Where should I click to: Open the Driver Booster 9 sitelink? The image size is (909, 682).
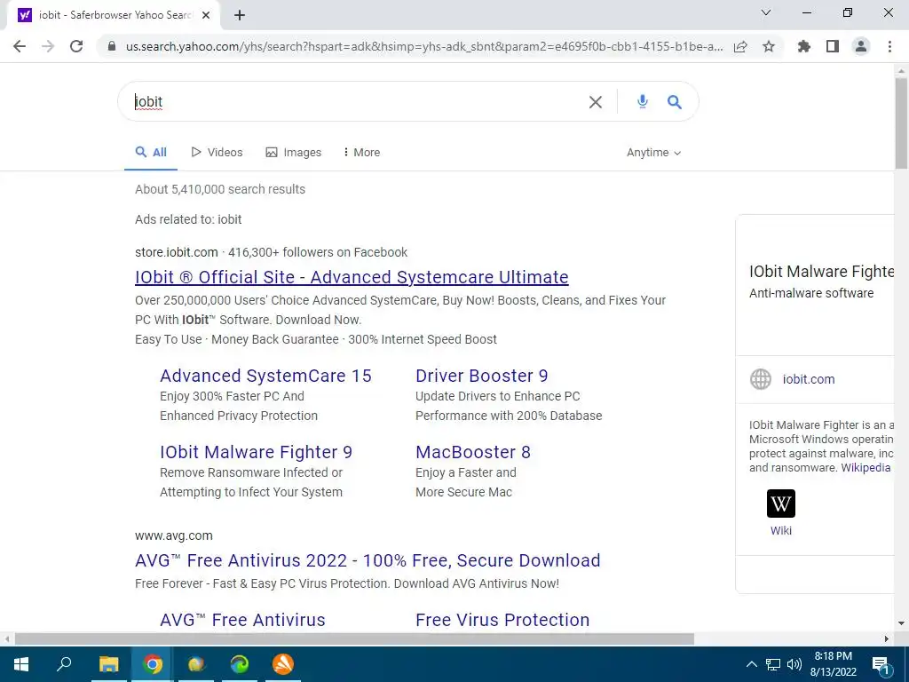(x=482, y=376)
